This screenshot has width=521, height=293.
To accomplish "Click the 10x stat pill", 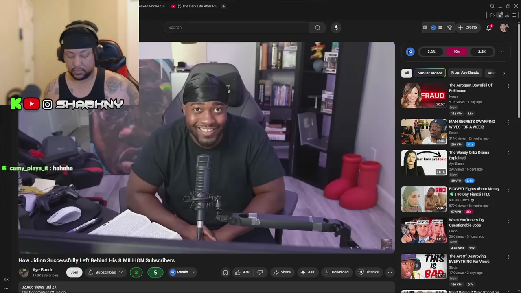I will click(457, 52).
